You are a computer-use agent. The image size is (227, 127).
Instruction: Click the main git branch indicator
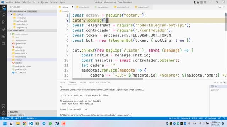pyautogui.click(x=6, y=119)
